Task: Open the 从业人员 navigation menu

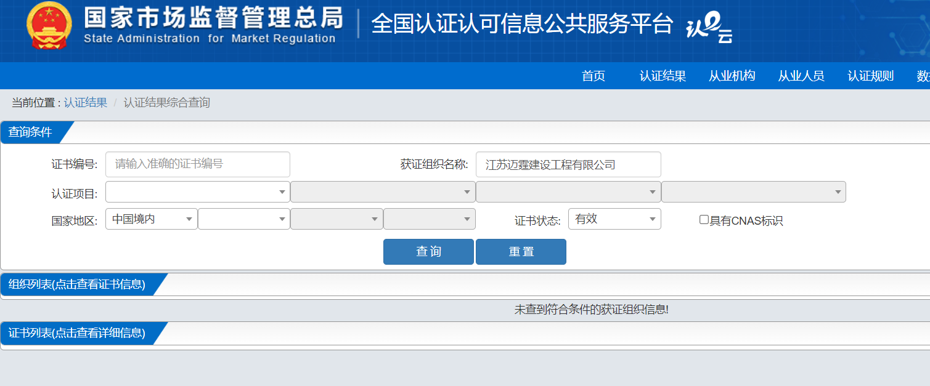Action: (801, 76)
